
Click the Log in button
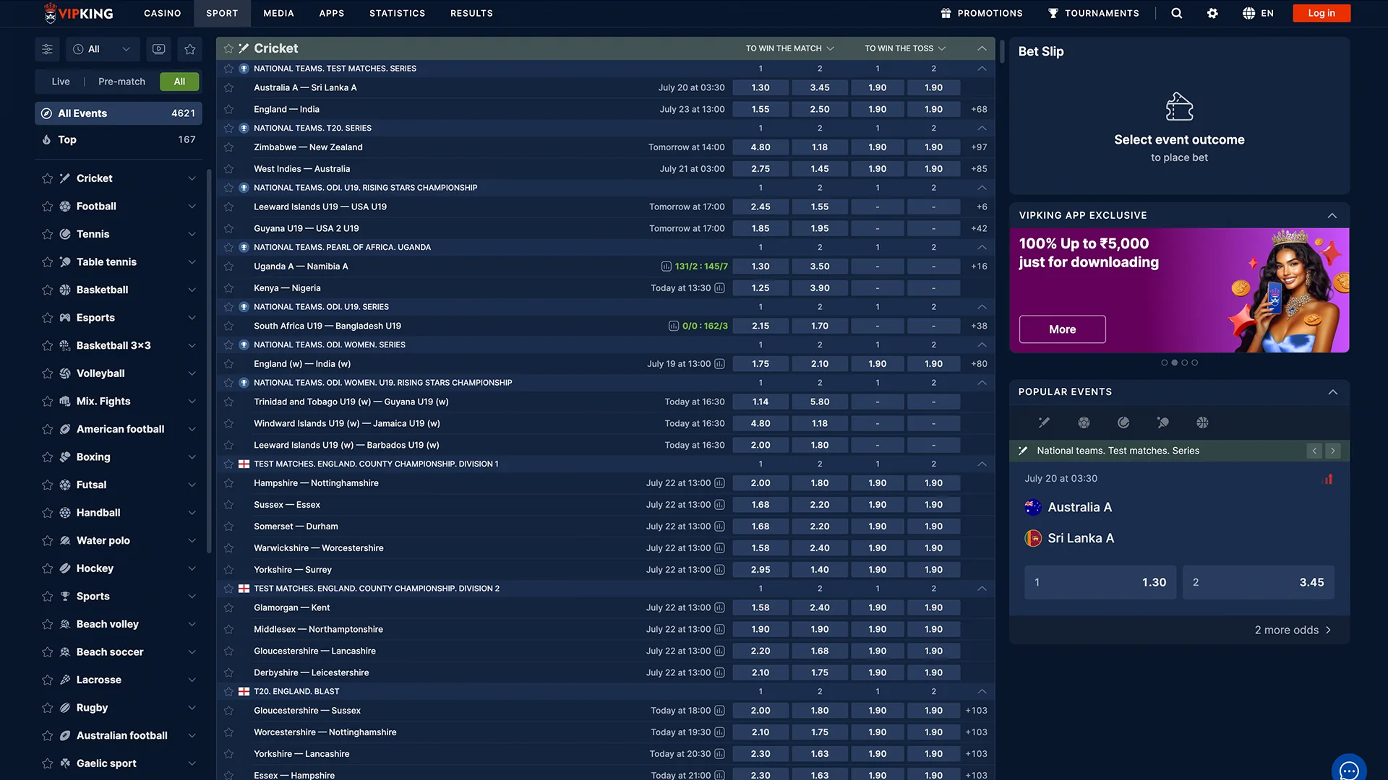click(1321, 13)
